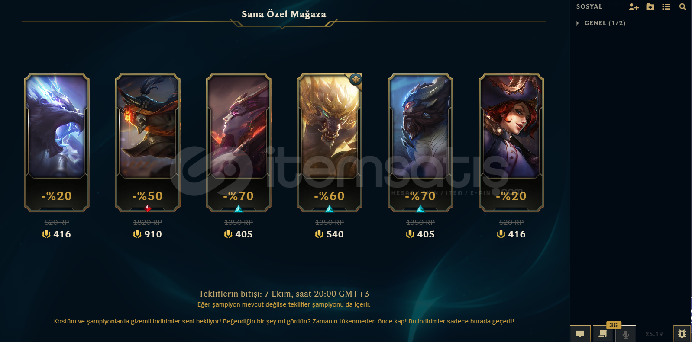Click the legacy badge on the golden skin card

[x=356, y=79]
